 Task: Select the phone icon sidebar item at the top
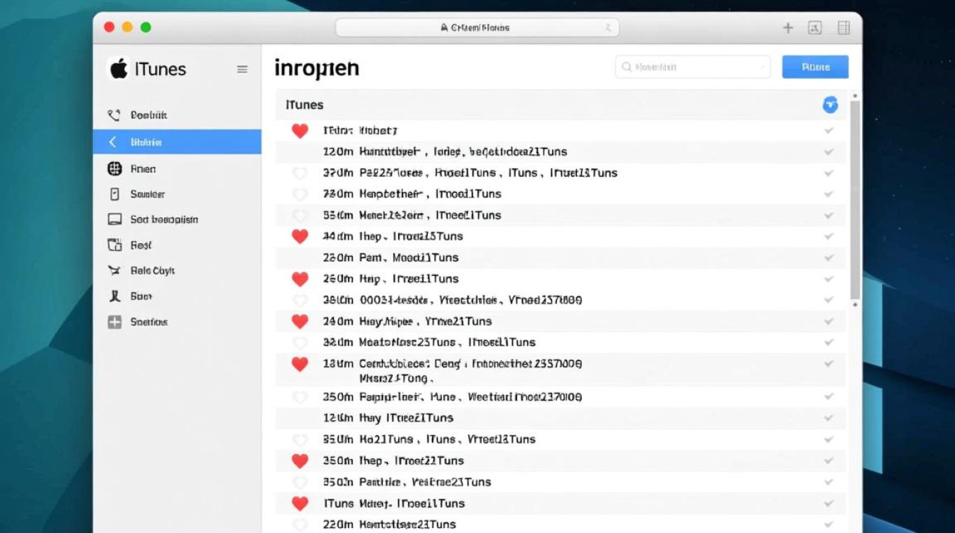[x=177, y=115]
